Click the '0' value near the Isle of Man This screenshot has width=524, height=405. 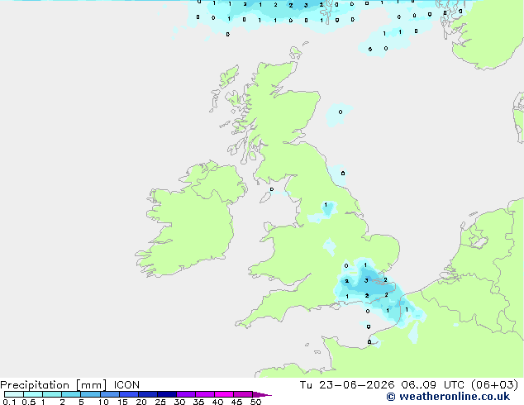(x=272, y=189)
